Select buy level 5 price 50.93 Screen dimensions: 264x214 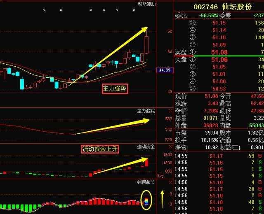coord(219,88)
